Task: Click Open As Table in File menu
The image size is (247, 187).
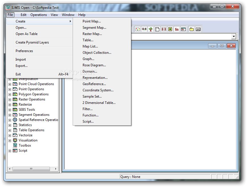Action: [x=39, y=34]
